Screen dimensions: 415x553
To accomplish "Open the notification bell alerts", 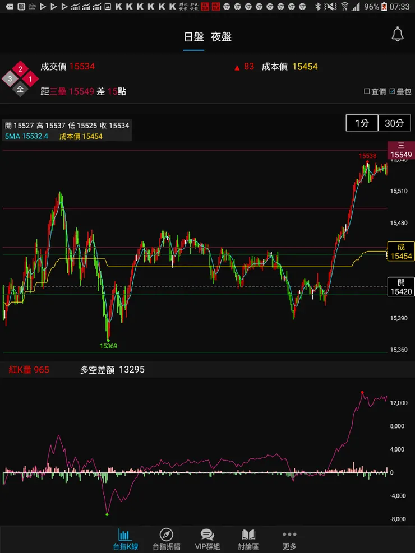I will 398,35.
